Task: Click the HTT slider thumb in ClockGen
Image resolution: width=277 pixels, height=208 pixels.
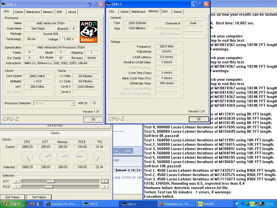Action: coord(51,181)
